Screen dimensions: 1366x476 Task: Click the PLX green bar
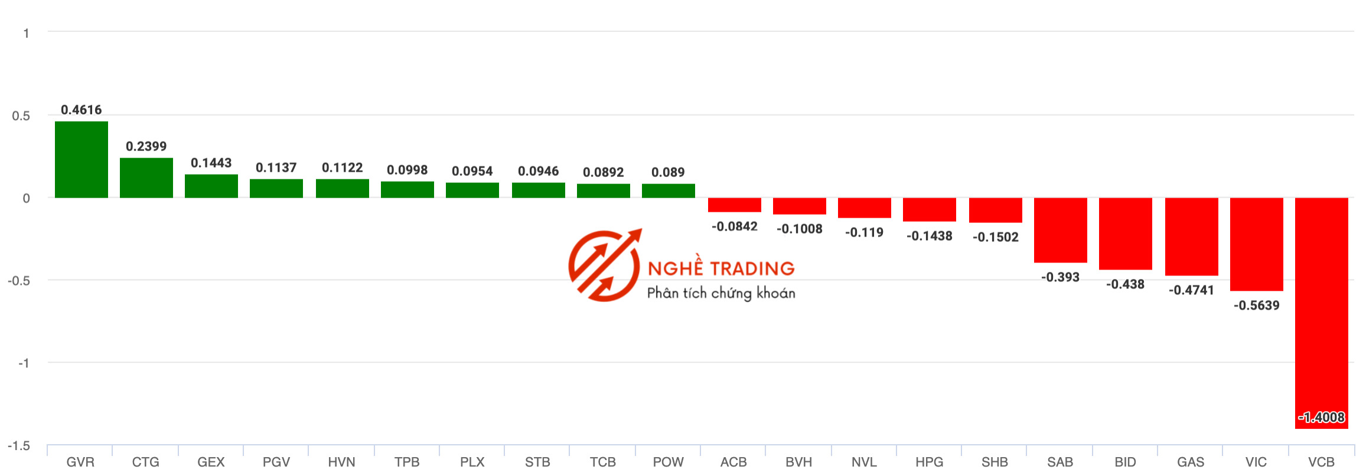coord(472,191)
